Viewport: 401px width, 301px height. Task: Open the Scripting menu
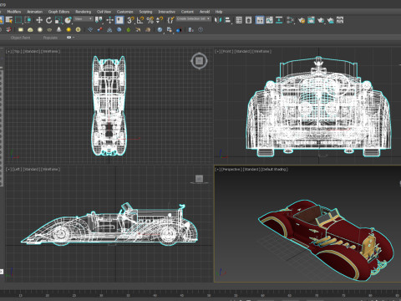(145, 12)
